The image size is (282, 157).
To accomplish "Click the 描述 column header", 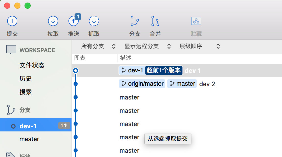I will pos(126,58).
